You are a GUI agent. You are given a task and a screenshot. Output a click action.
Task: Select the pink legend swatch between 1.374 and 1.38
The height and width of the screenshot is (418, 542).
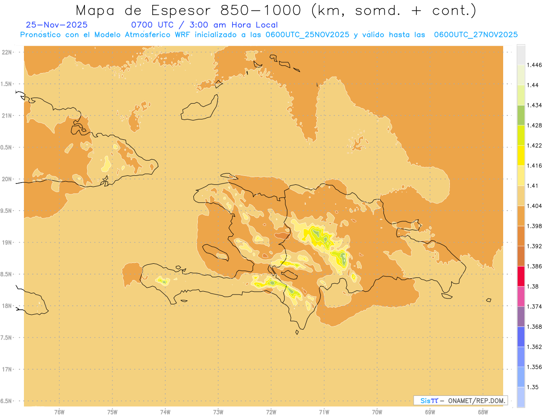tap(521, 296)
